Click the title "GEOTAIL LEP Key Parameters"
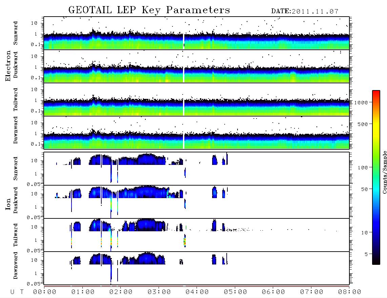 pos(149,10)
